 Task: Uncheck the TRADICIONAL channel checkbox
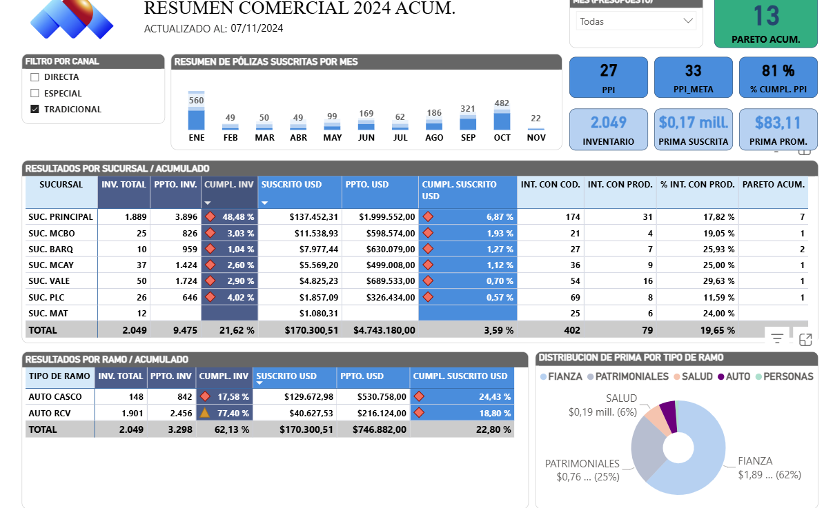35,109
